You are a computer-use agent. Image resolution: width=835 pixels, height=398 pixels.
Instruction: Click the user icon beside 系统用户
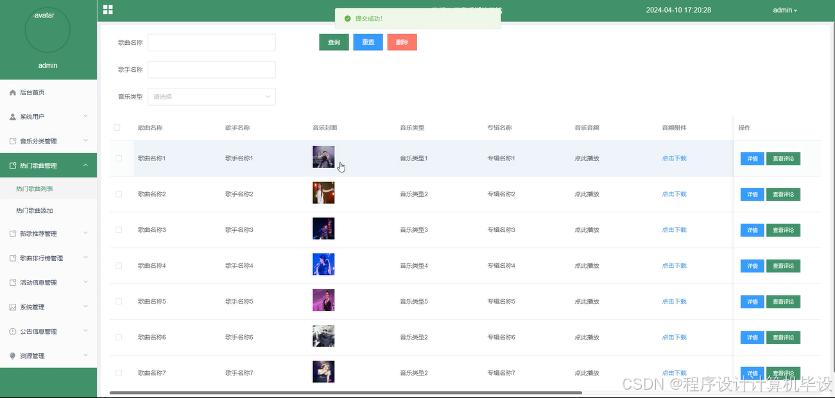pos(13,117)
